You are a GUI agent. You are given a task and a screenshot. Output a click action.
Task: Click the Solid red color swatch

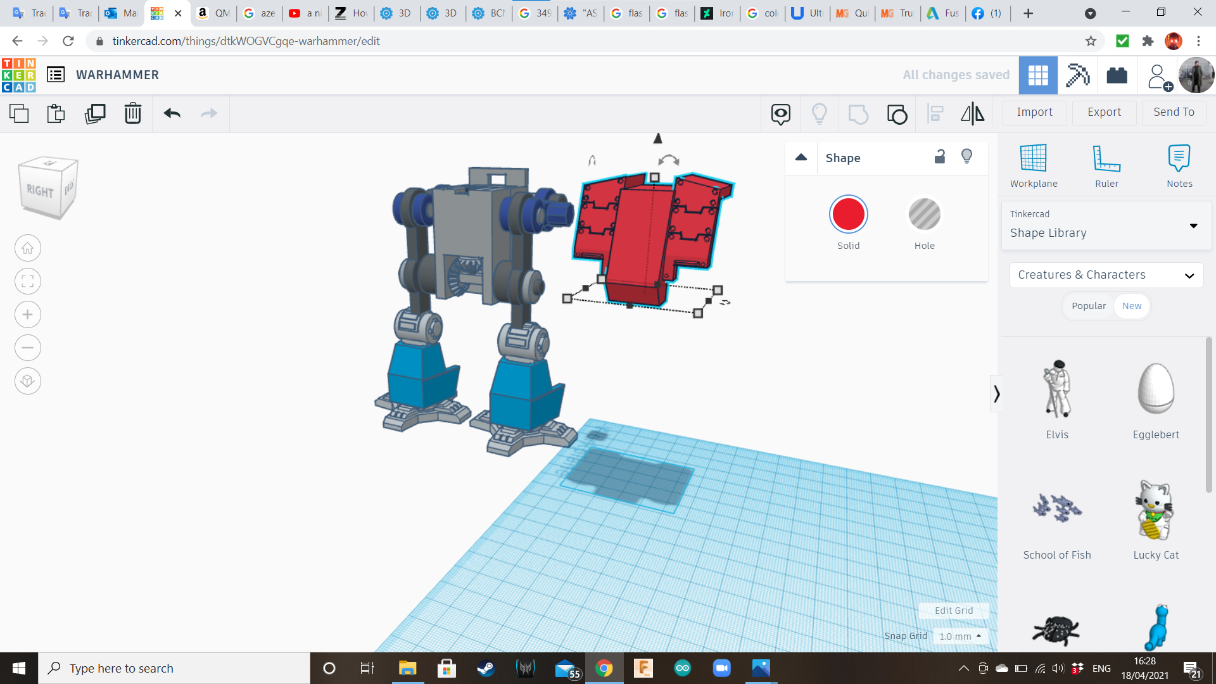[848, 215]
